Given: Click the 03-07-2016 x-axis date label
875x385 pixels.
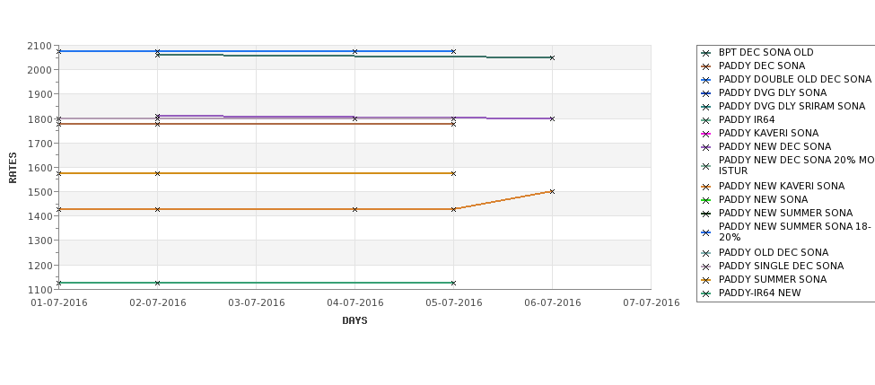Looking at the screenshot, I should [x=256, y=303].
